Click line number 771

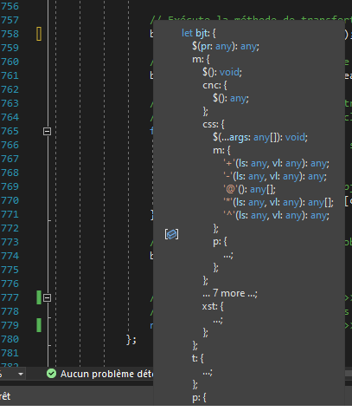point(10,214)
